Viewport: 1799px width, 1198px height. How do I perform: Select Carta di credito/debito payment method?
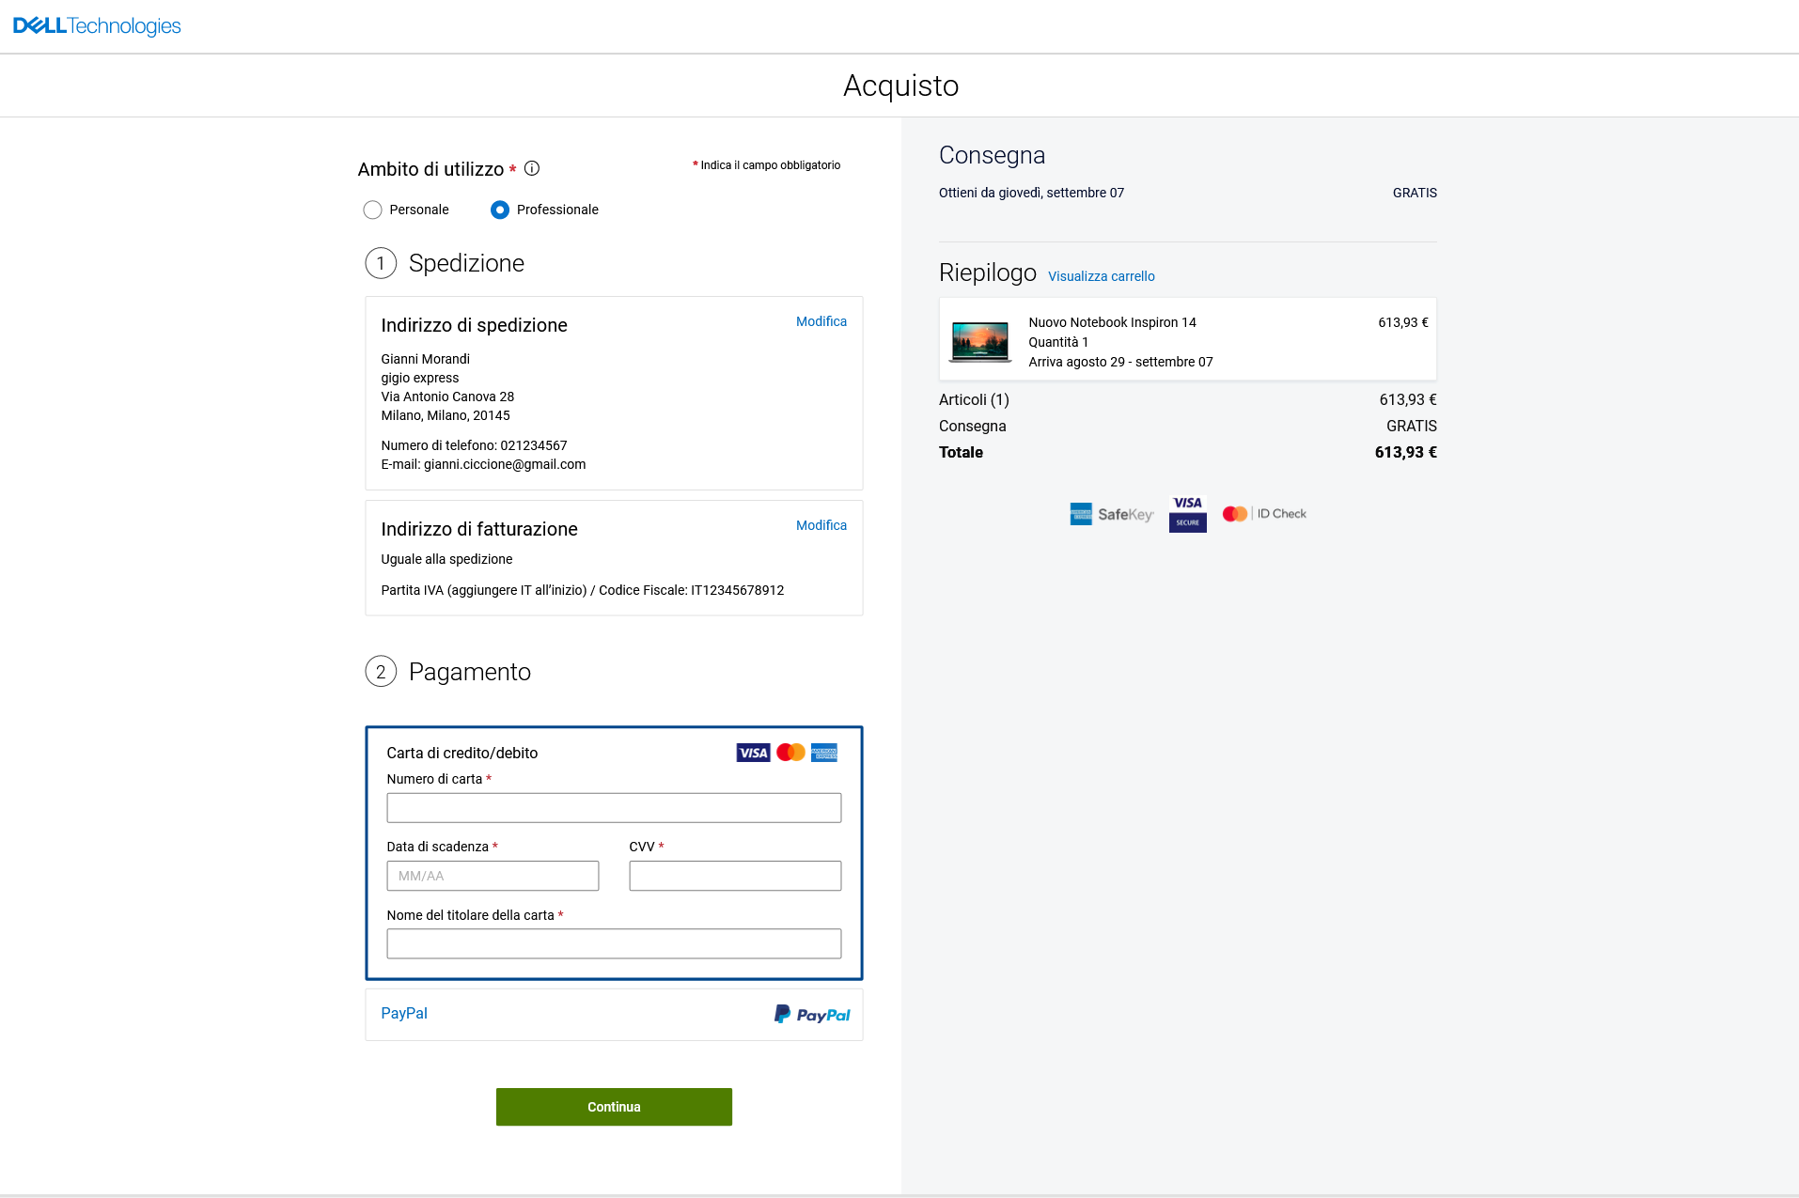click(462, 753)
